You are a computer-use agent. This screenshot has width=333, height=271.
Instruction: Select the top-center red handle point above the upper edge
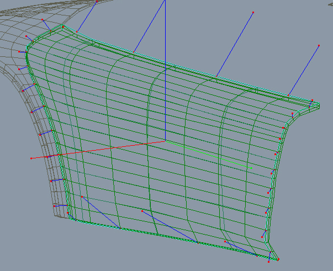[253, 12]
